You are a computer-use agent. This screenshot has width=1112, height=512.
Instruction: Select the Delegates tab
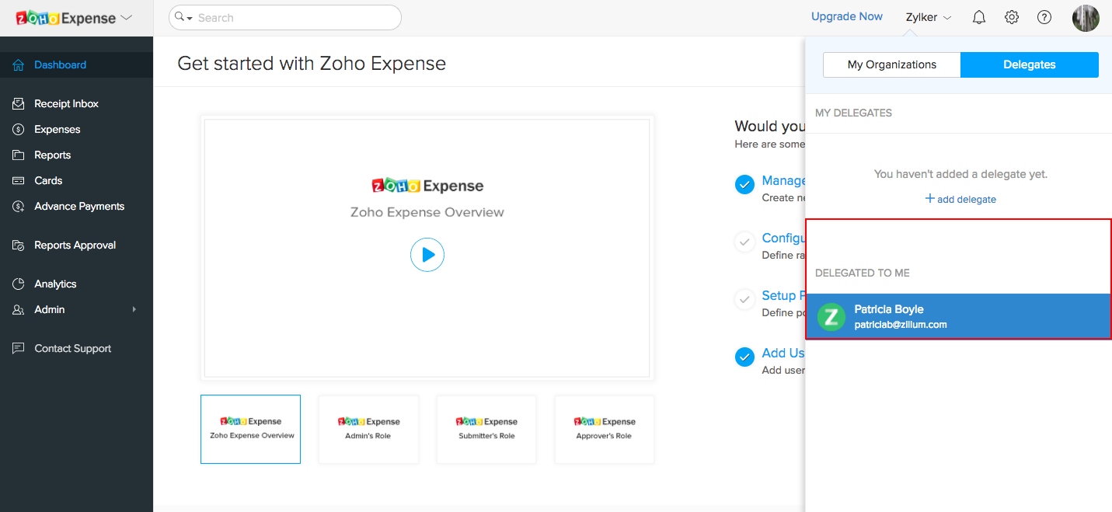tap(1029, 64)
